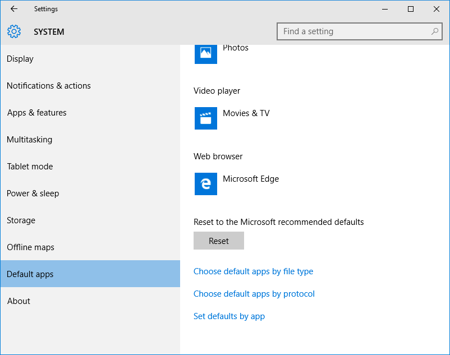The image size is (450, 355).
Task: Change the default Movies & TV video player
Action: click(x=232, y=118)
